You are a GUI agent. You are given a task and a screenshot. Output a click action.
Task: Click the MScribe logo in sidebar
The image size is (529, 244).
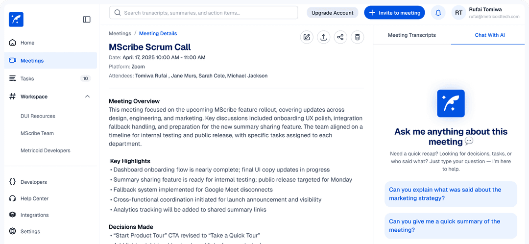click(16, 20)
